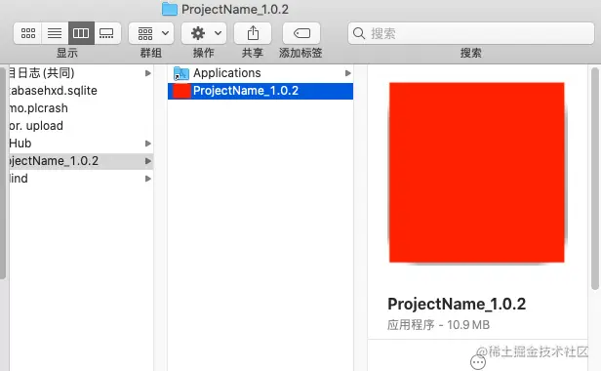Select ProjectName_1.0.2 in the left column

80,161
